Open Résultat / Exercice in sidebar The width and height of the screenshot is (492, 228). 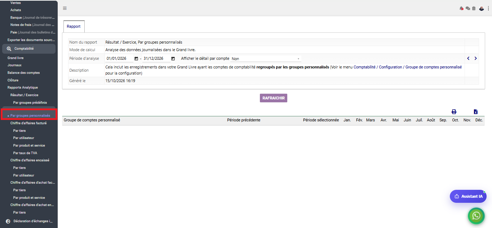pyautogui.click(x=24, y=95)
